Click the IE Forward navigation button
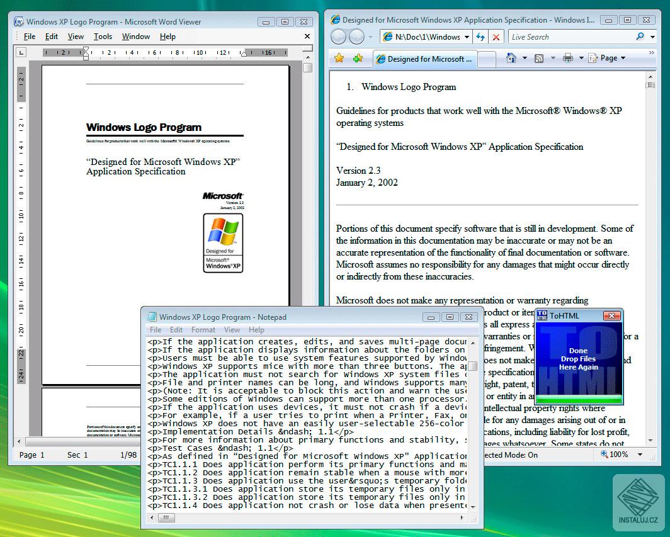This screenshot has height=537, width=670. [356, 37]
